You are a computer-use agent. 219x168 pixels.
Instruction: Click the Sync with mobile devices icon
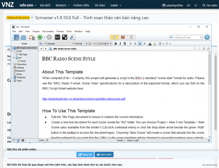(x=32, y=37)
